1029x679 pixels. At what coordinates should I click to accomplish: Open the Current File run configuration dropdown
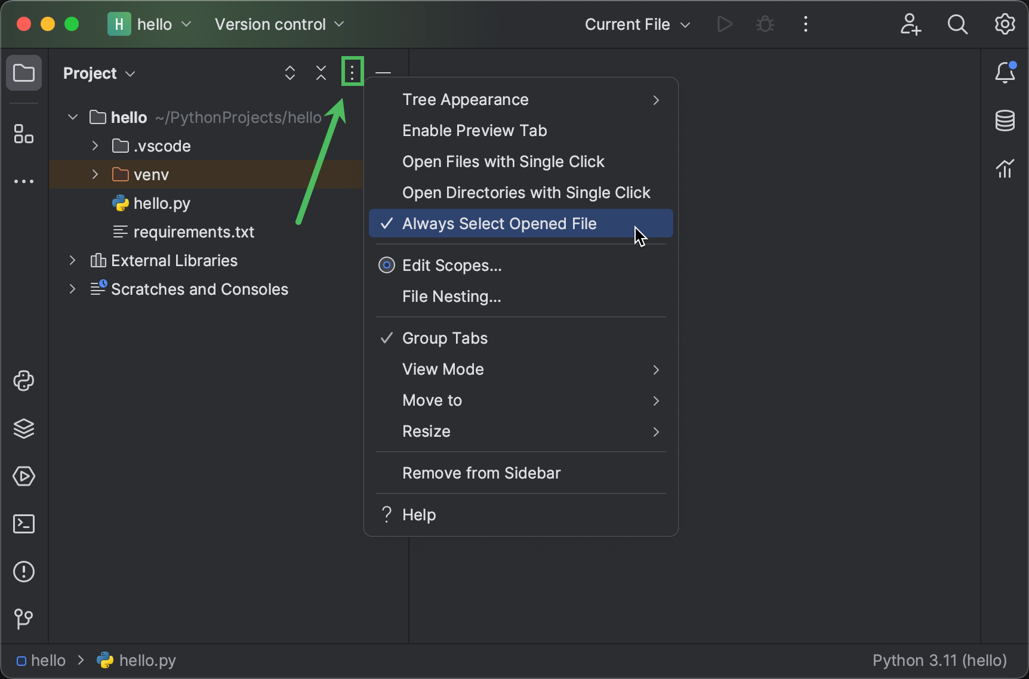pos(636,24)
